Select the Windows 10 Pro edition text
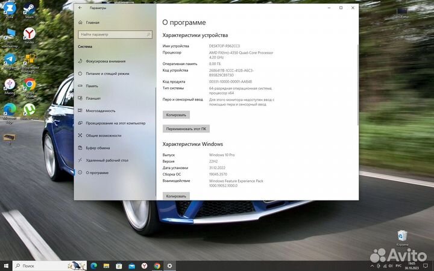The image size is (434, 271). coord(222,155)
